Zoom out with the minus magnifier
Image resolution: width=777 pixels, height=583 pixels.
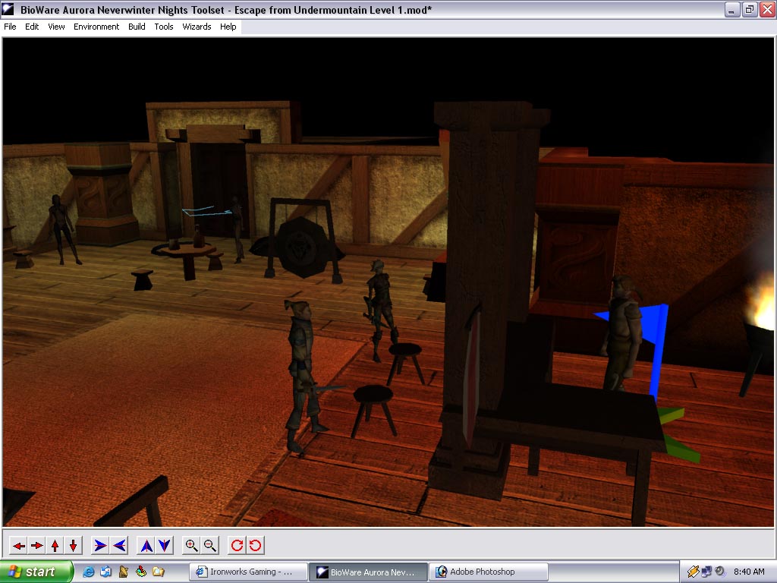(209, 546)
